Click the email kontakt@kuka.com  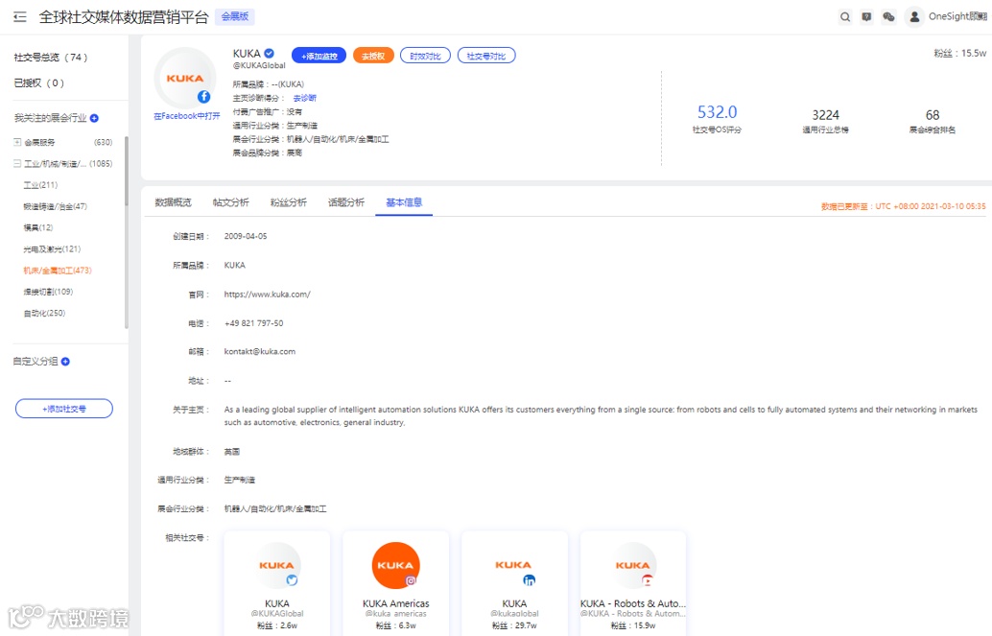point(259,352)
